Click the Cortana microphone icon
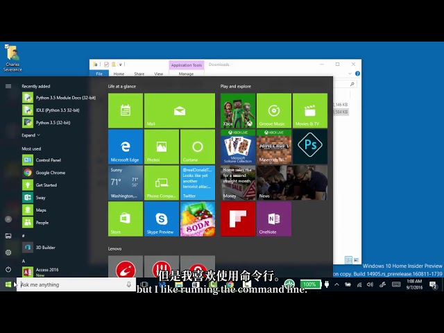The image size is (444, 333). [129, 284]
